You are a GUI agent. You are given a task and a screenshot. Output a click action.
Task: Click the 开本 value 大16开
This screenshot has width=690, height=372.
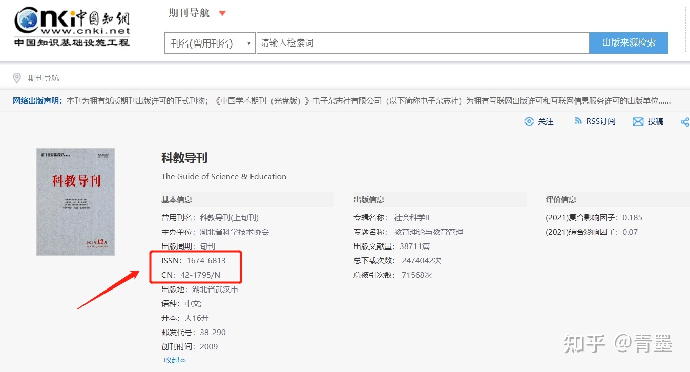[x=197, y=318]
